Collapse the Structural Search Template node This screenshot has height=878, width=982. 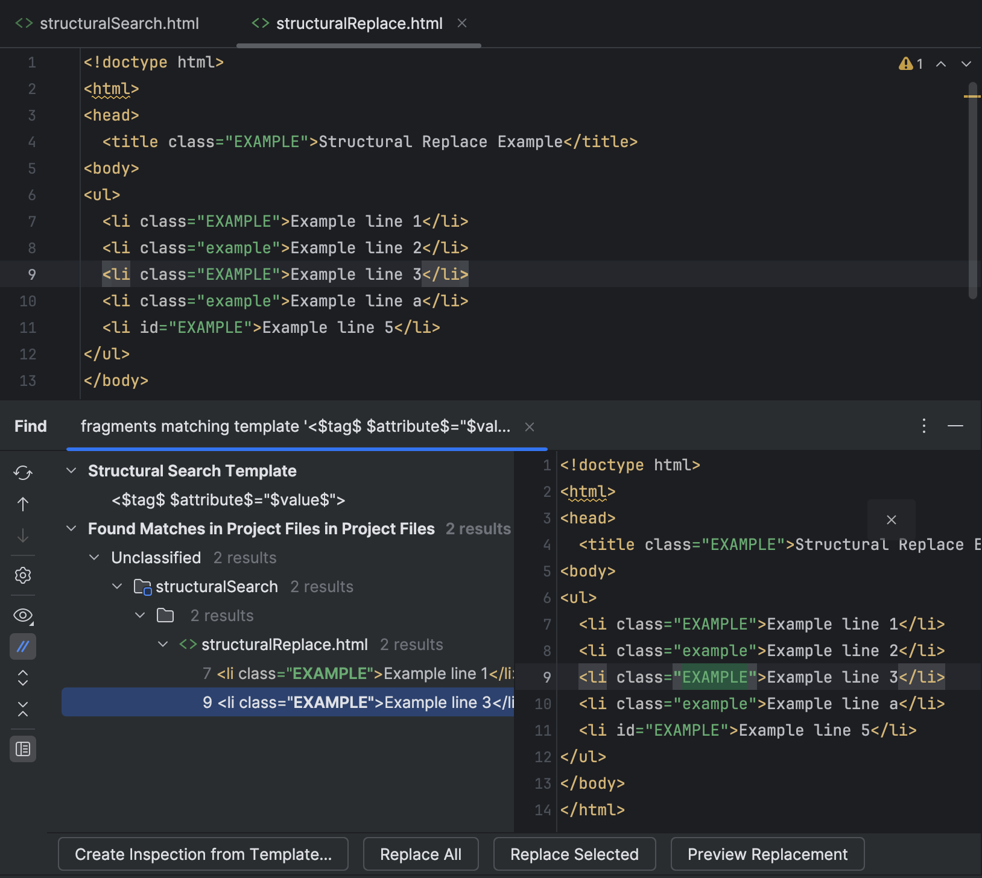(x=71, y=471)
